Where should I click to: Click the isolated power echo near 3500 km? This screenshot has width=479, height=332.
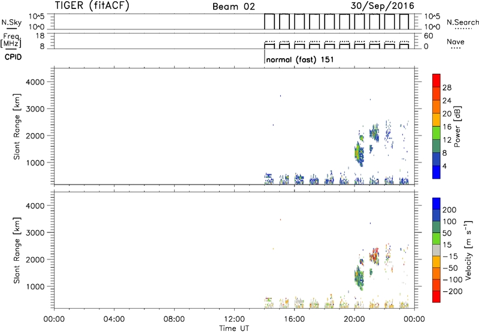coord(280,96)
